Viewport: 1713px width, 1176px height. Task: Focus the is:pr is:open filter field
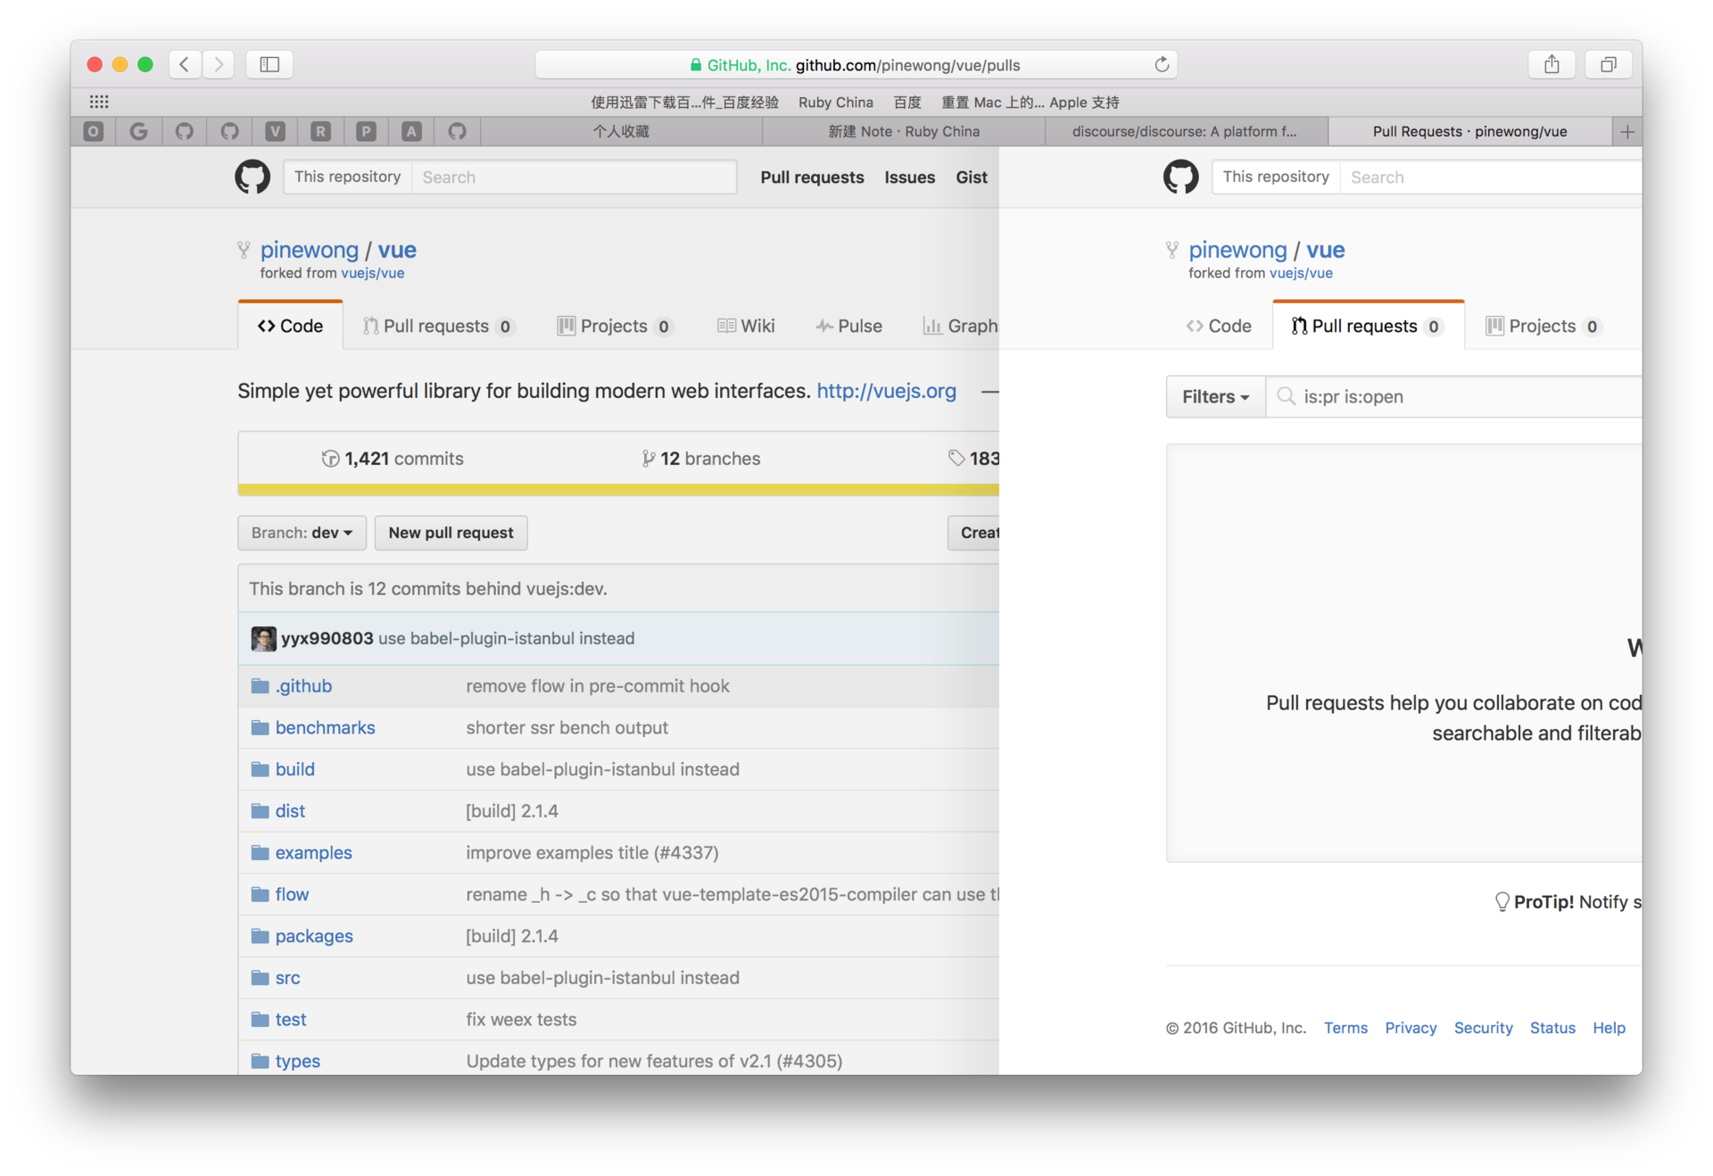tap(1454, 396)
